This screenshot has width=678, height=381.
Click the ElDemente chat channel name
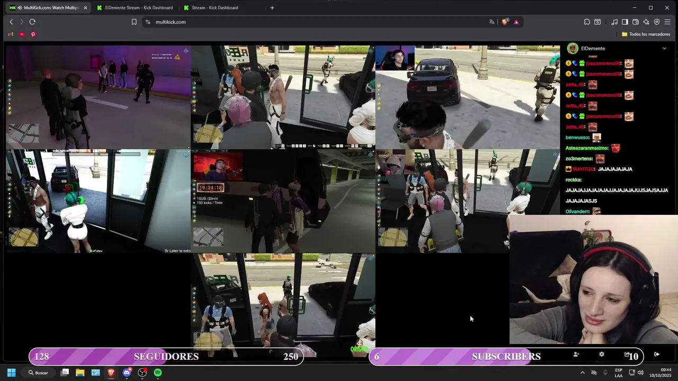tap(593, 49)
